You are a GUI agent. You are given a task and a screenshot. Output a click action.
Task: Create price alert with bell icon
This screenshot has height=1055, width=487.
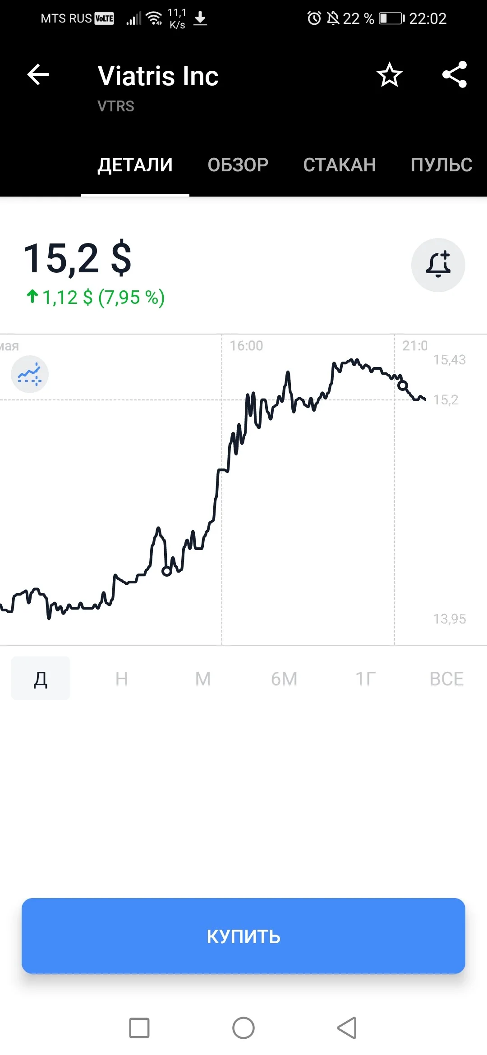(438, 265)
